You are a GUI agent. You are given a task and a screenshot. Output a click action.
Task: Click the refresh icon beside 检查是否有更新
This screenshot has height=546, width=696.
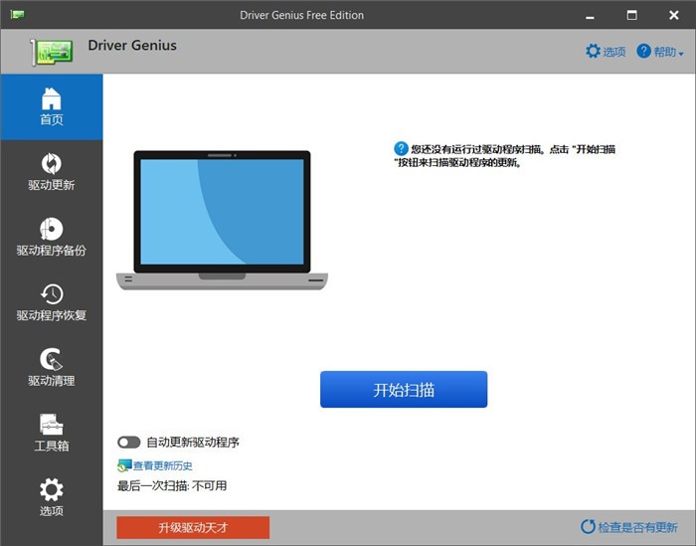588,528
